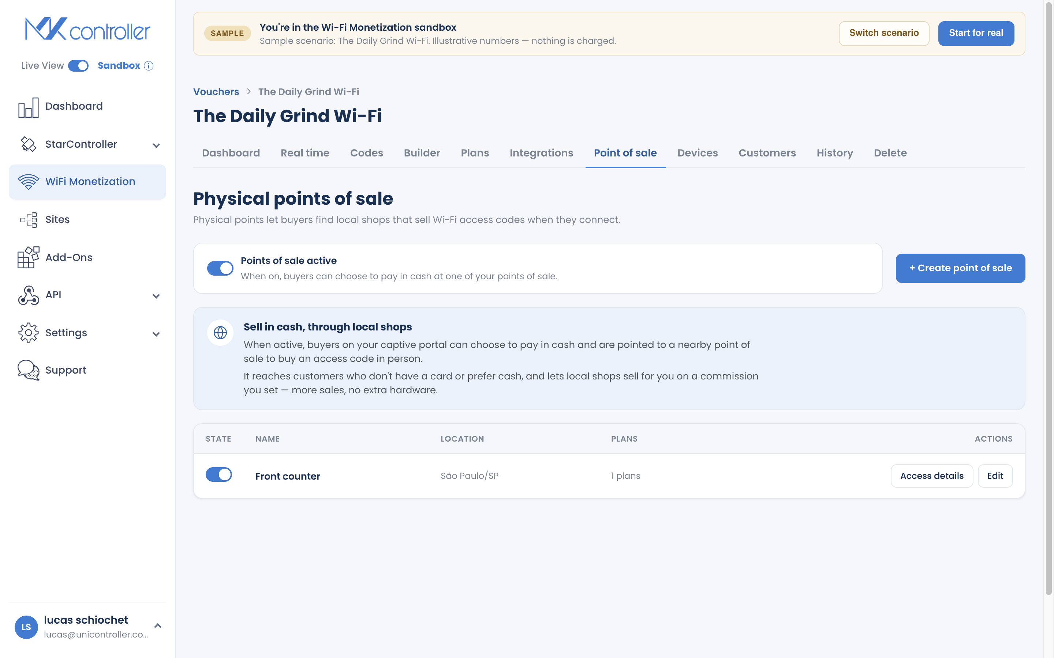Open the Delete tab

coord(890,153)
